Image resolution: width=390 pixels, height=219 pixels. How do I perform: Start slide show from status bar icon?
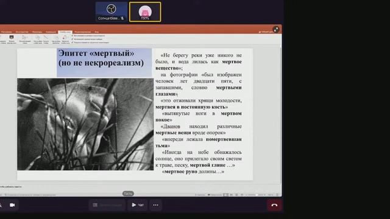(242, 195)
